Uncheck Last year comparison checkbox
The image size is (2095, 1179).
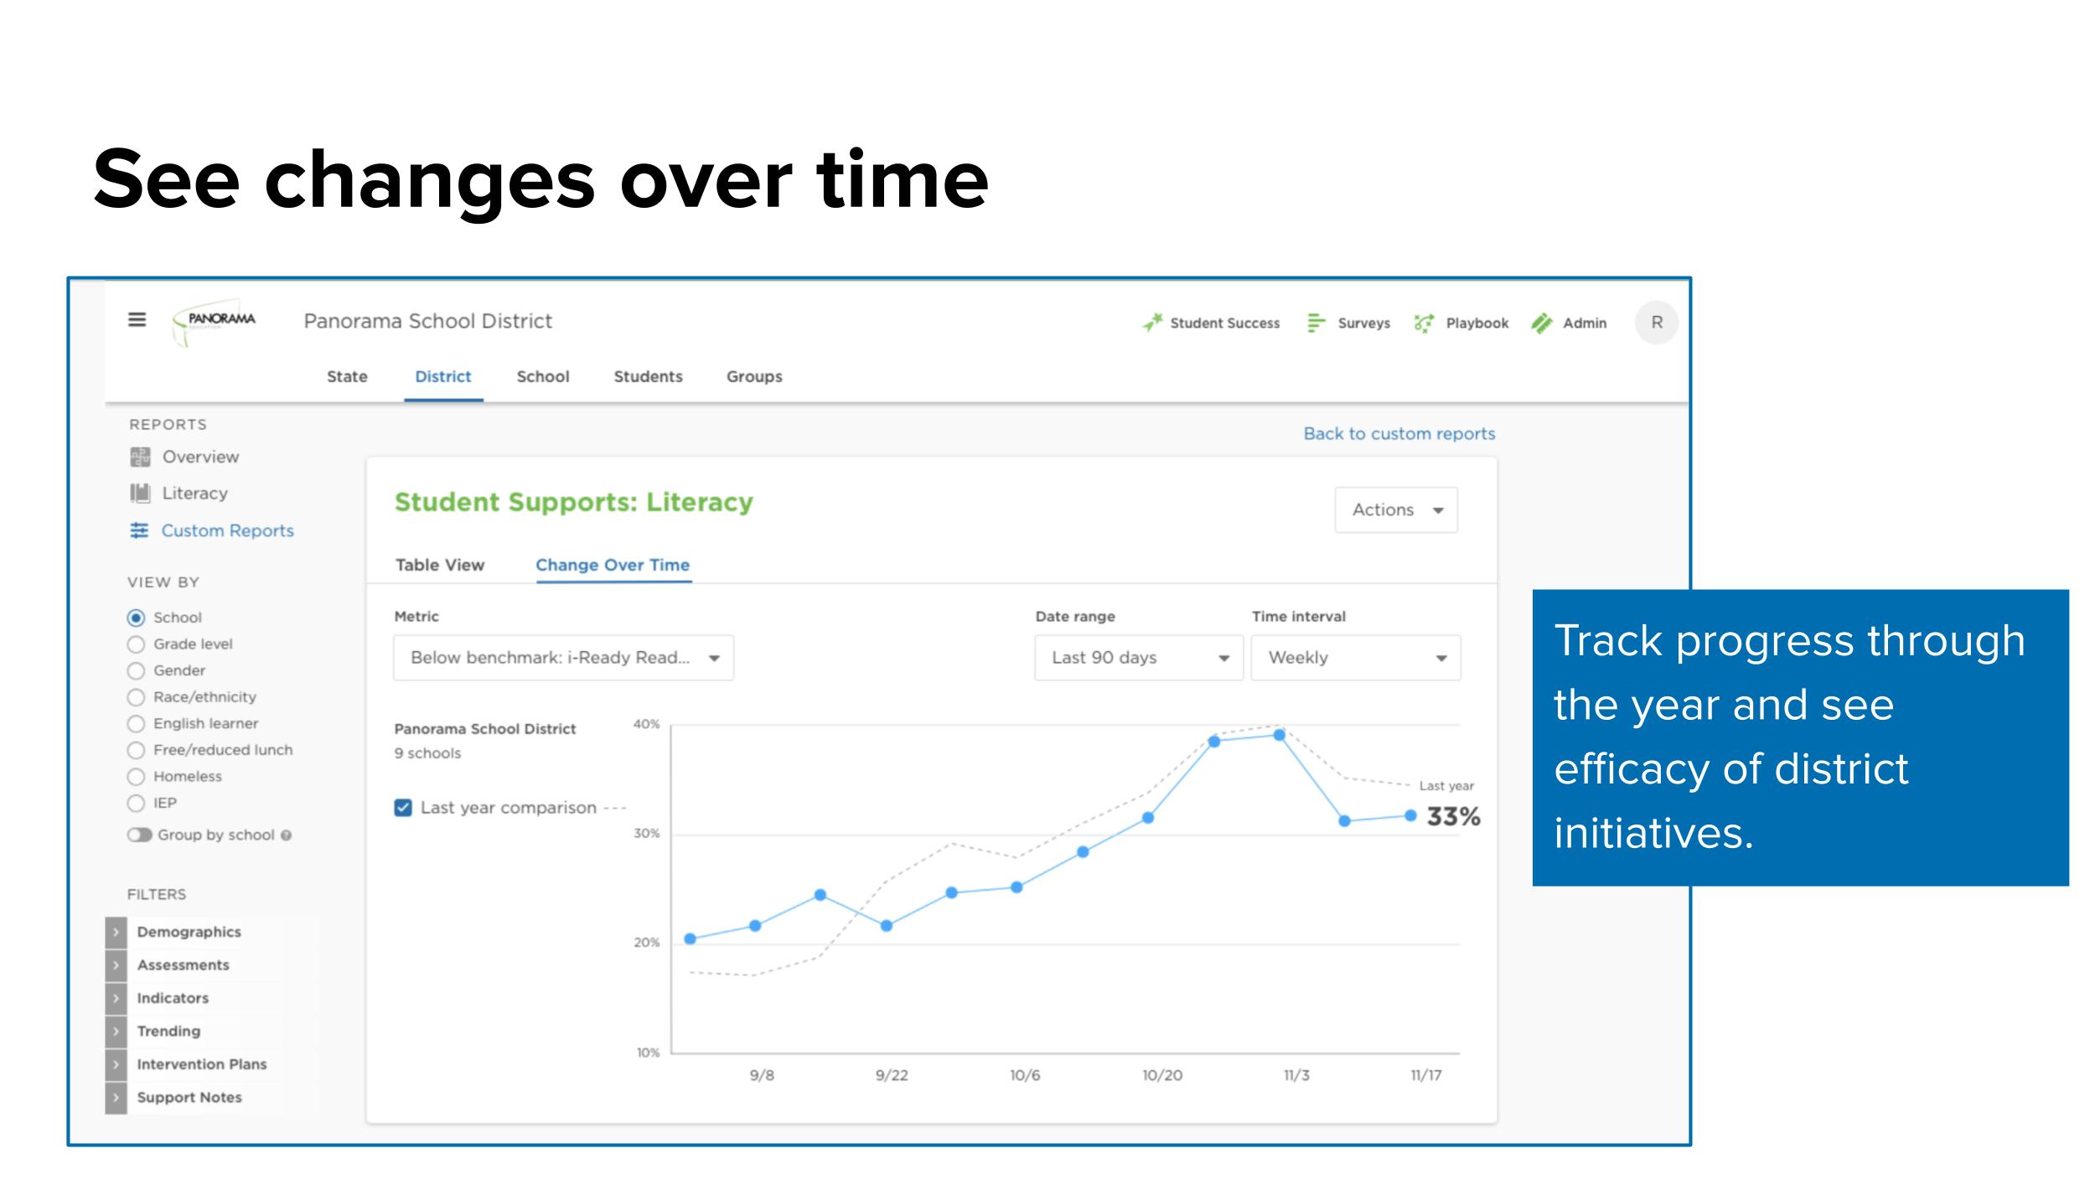pyautogui.click(x=403, y=808)
